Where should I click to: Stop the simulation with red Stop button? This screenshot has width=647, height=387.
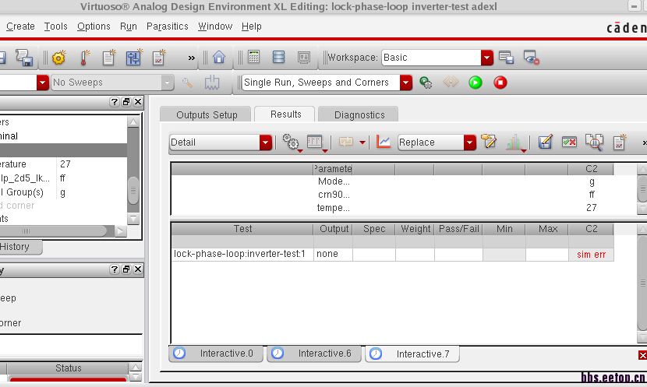[x=500, y=83]
